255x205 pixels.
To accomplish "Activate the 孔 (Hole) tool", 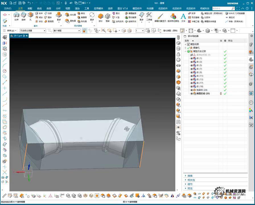I will 30,16.
